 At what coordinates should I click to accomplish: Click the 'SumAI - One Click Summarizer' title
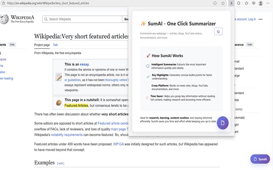[x=182, y=24]
